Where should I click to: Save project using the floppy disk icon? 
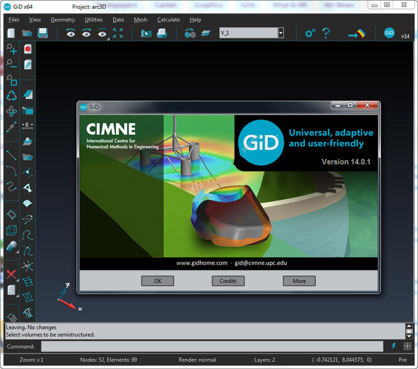(x=43, y=33)
